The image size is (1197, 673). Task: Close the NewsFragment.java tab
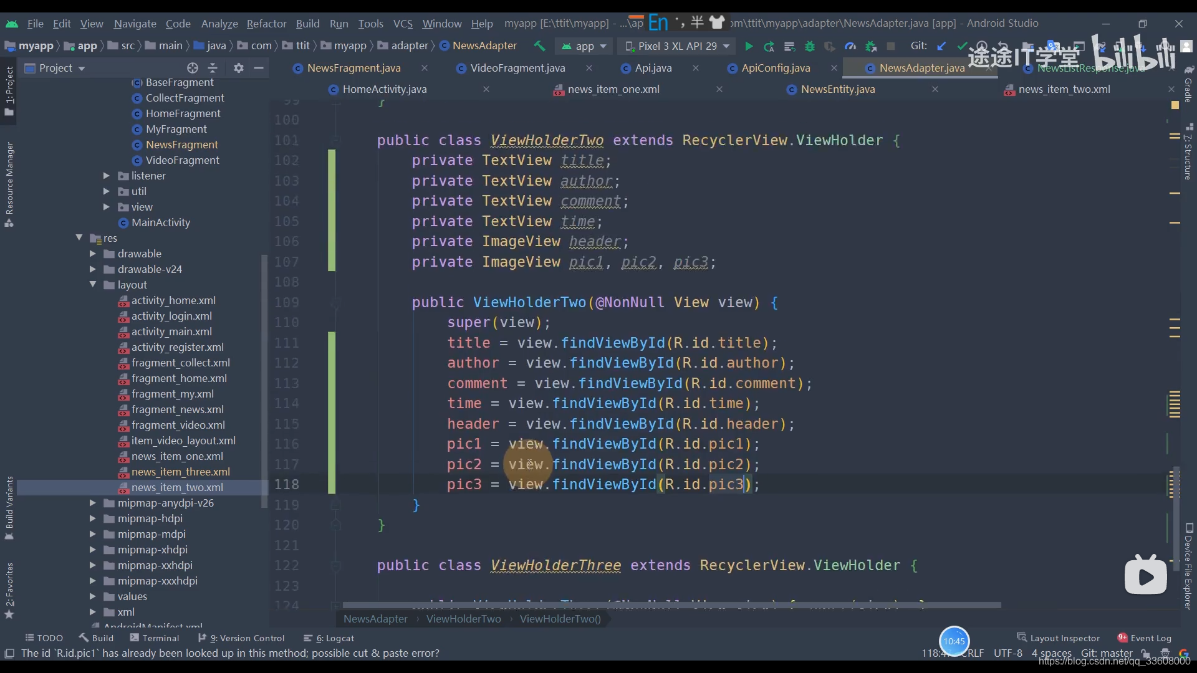(x=425, y=68)
